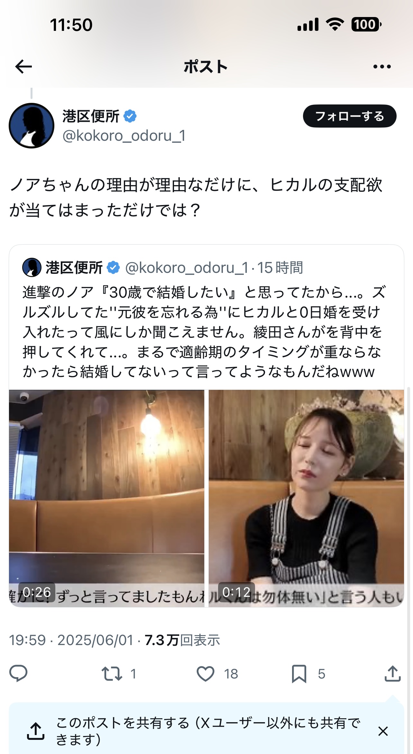Viewport: 413px width, 754px height.
Task: Tap the share icon beside bookmark
Action: [x=392, y=673]
